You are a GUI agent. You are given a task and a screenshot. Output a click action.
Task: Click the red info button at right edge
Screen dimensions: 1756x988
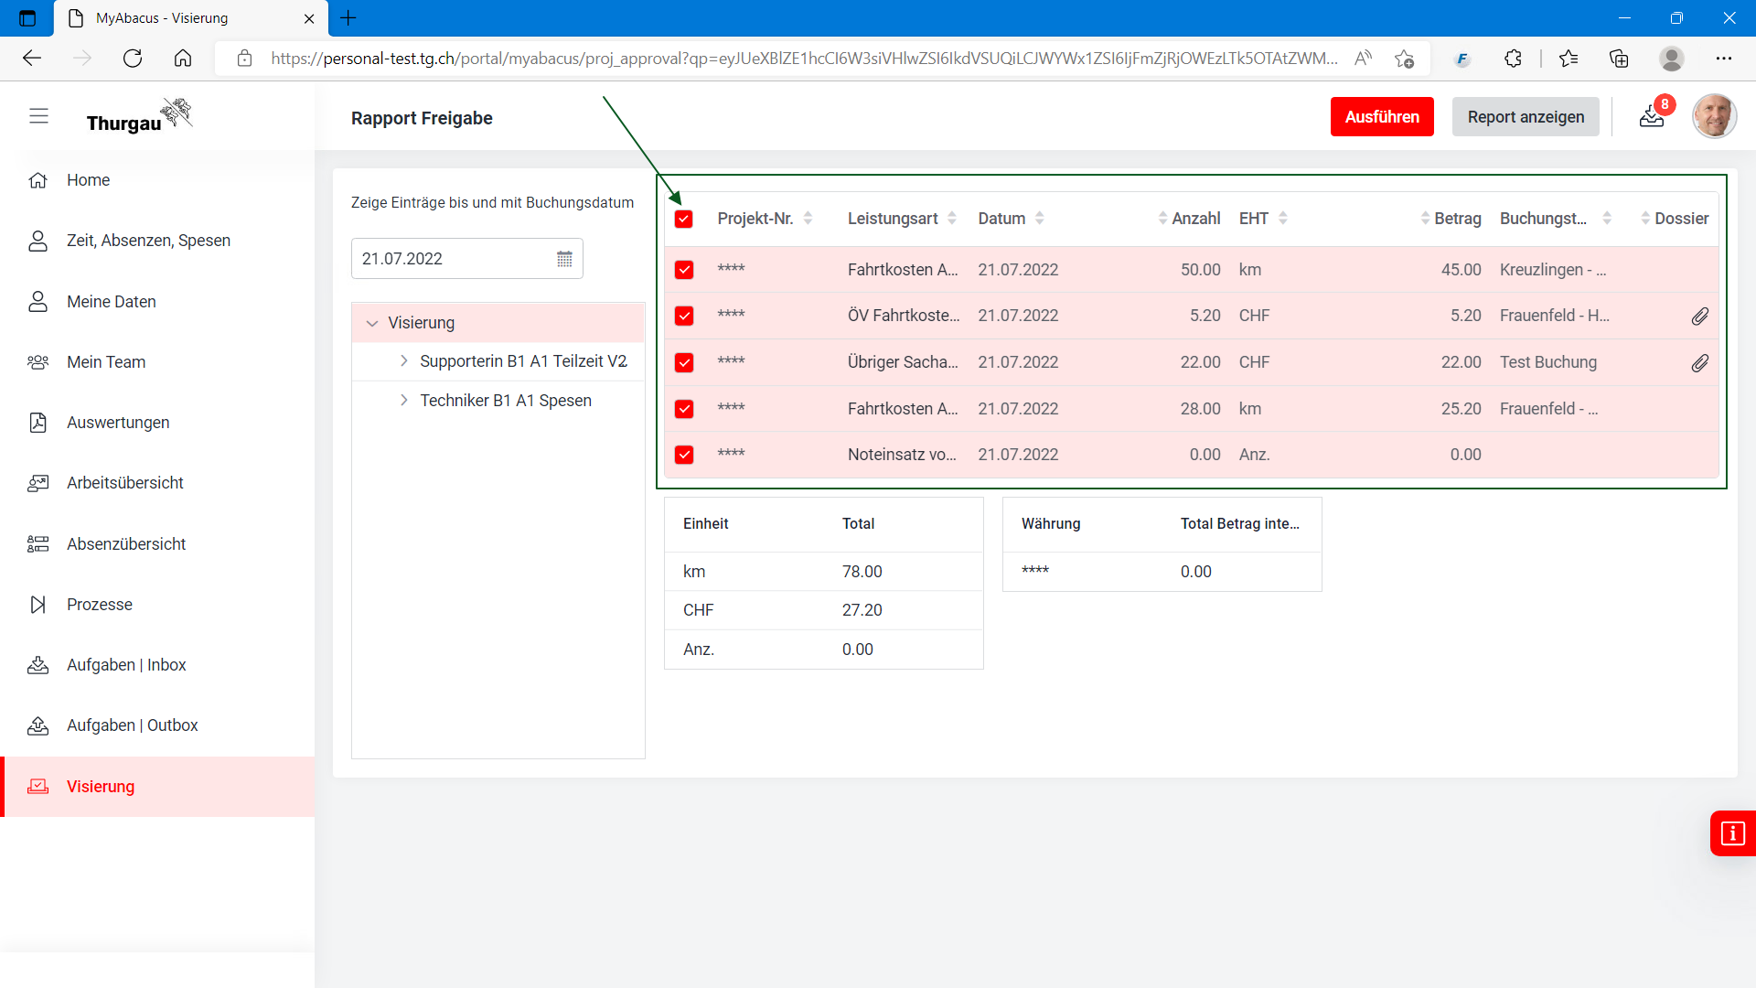(1732, 833)
